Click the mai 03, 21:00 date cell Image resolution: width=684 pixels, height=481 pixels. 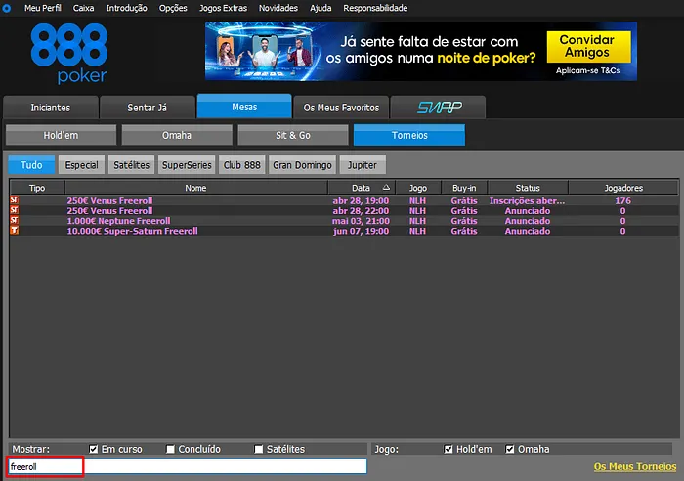point(361,221)
